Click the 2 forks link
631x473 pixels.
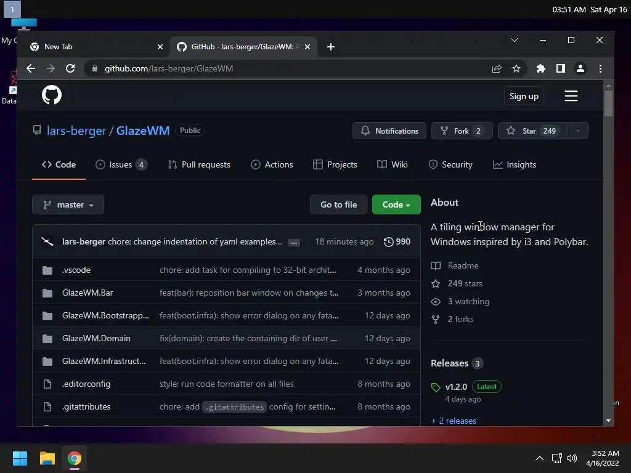(x=452, y=320)
